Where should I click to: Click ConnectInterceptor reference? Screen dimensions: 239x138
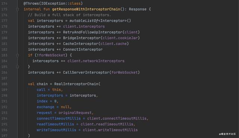[83, 50]
